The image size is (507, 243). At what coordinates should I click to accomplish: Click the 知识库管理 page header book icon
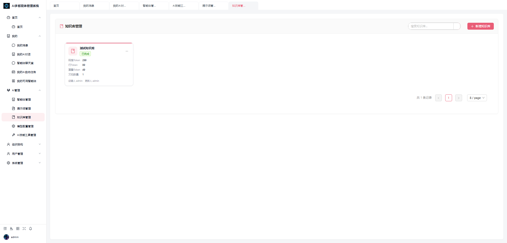[62, 26]
